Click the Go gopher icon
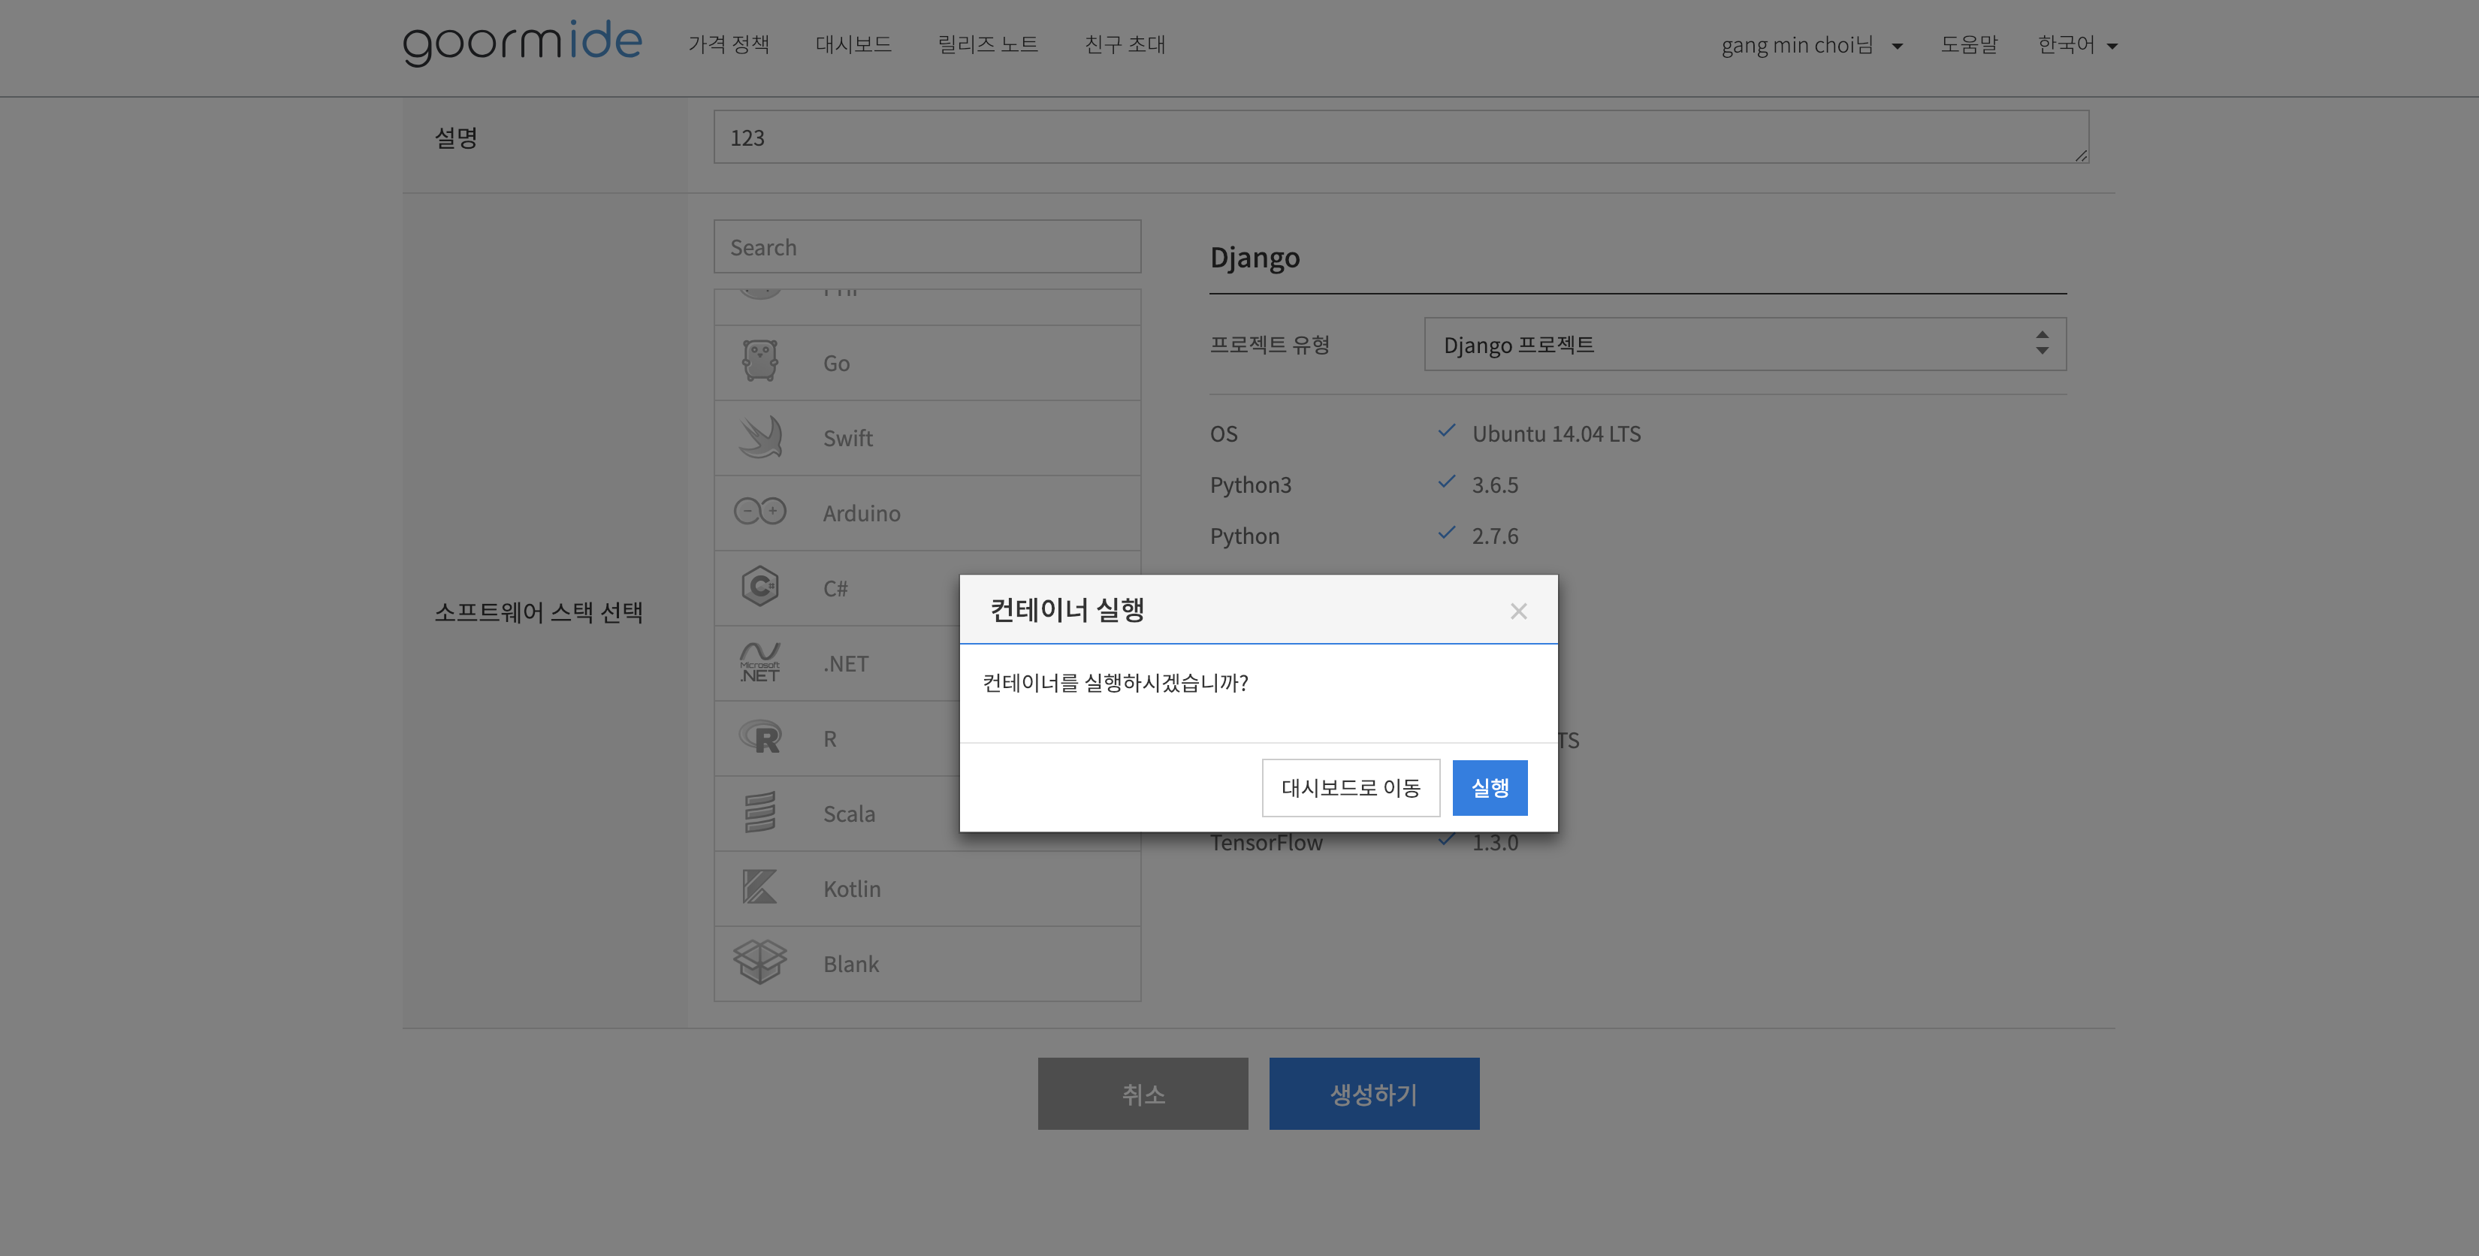 [759, 362]
